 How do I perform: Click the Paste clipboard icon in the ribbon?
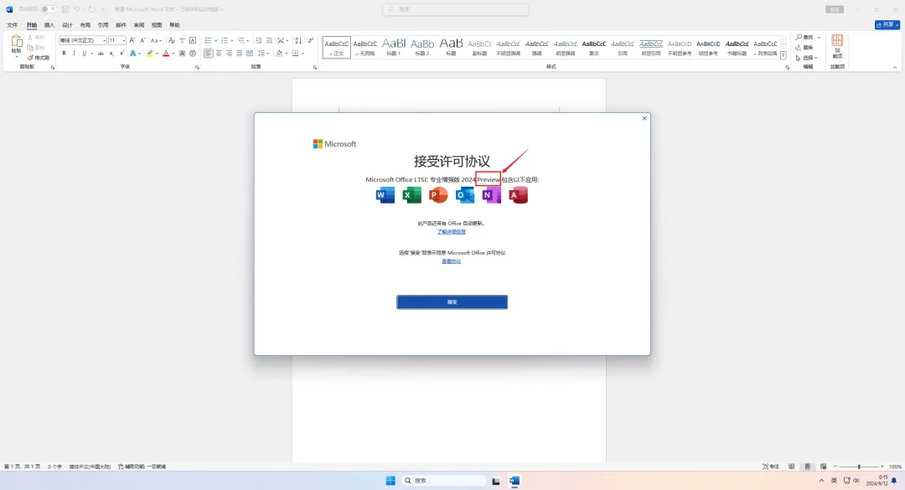click(16, 43)
